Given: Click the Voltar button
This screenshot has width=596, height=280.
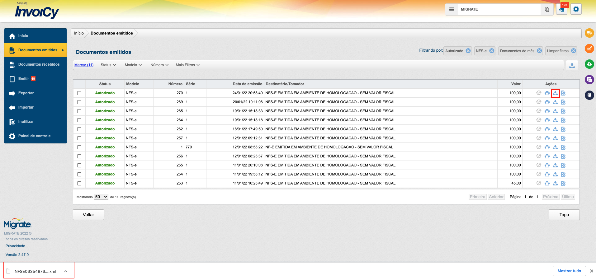Looking at the screenshot, I should tap(88, 215).
